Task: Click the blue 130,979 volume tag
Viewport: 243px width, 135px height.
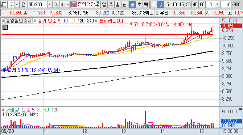Action: tap(231, 121)
